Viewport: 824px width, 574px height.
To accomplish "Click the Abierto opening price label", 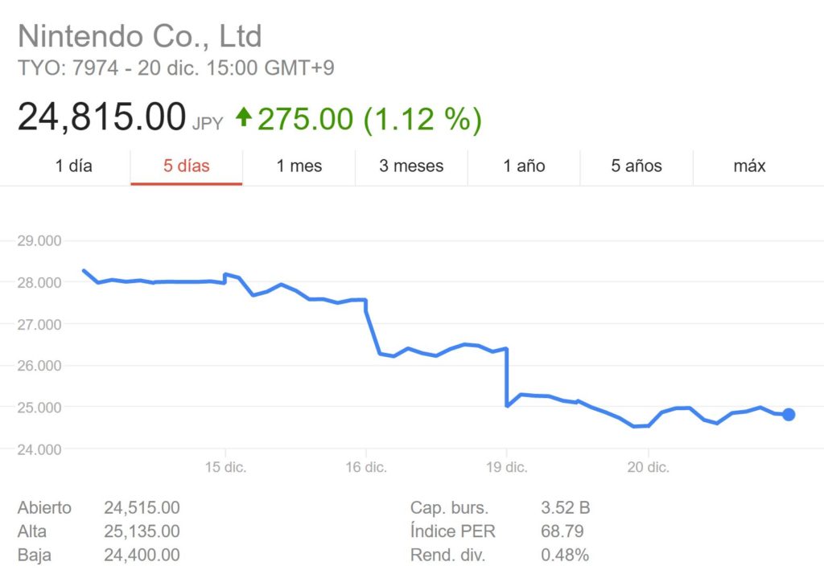I will click(44, 507).
